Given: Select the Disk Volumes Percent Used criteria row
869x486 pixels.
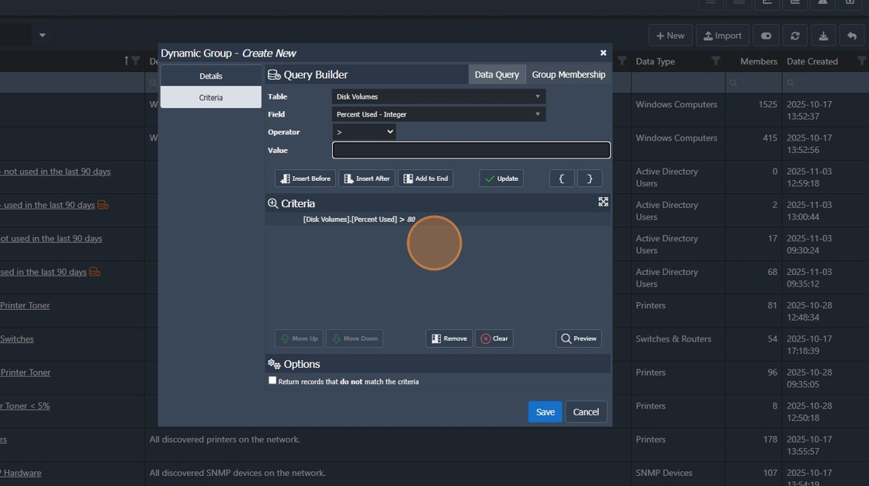Looking at the screenshot, I should tap(438, 219).
